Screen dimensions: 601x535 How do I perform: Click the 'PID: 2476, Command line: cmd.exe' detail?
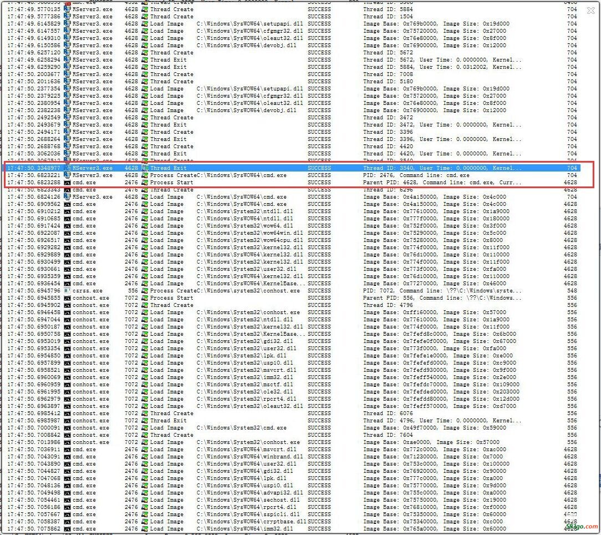416,175
